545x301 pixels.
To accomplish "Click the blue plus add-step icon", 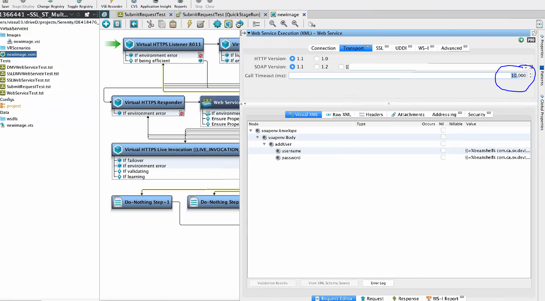I will 106,24.
